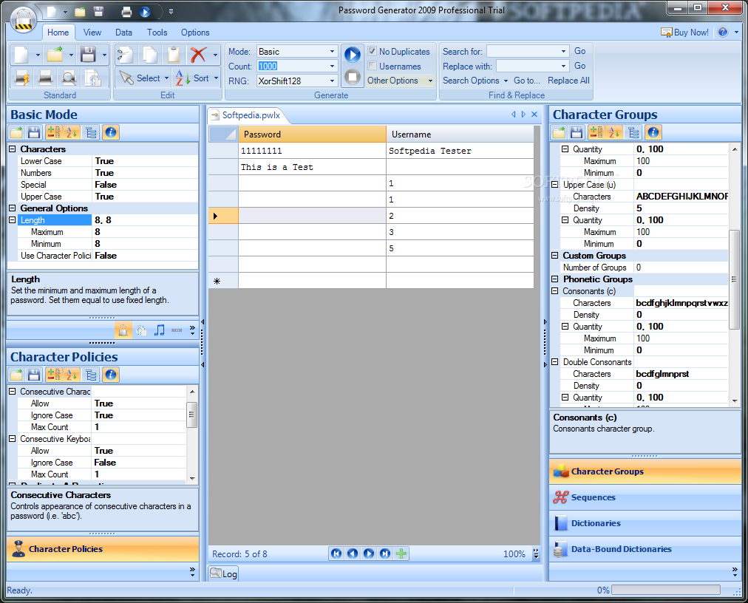Click the Replace All button
The image size is (748, 603).
tap(568, 81)
